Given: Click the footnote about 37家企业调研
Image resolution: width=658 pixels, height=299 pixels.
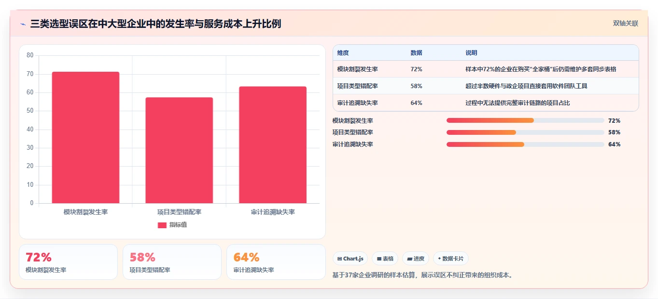Looking at the screenshot, I should pyautogui.click(x=423, y=275).
